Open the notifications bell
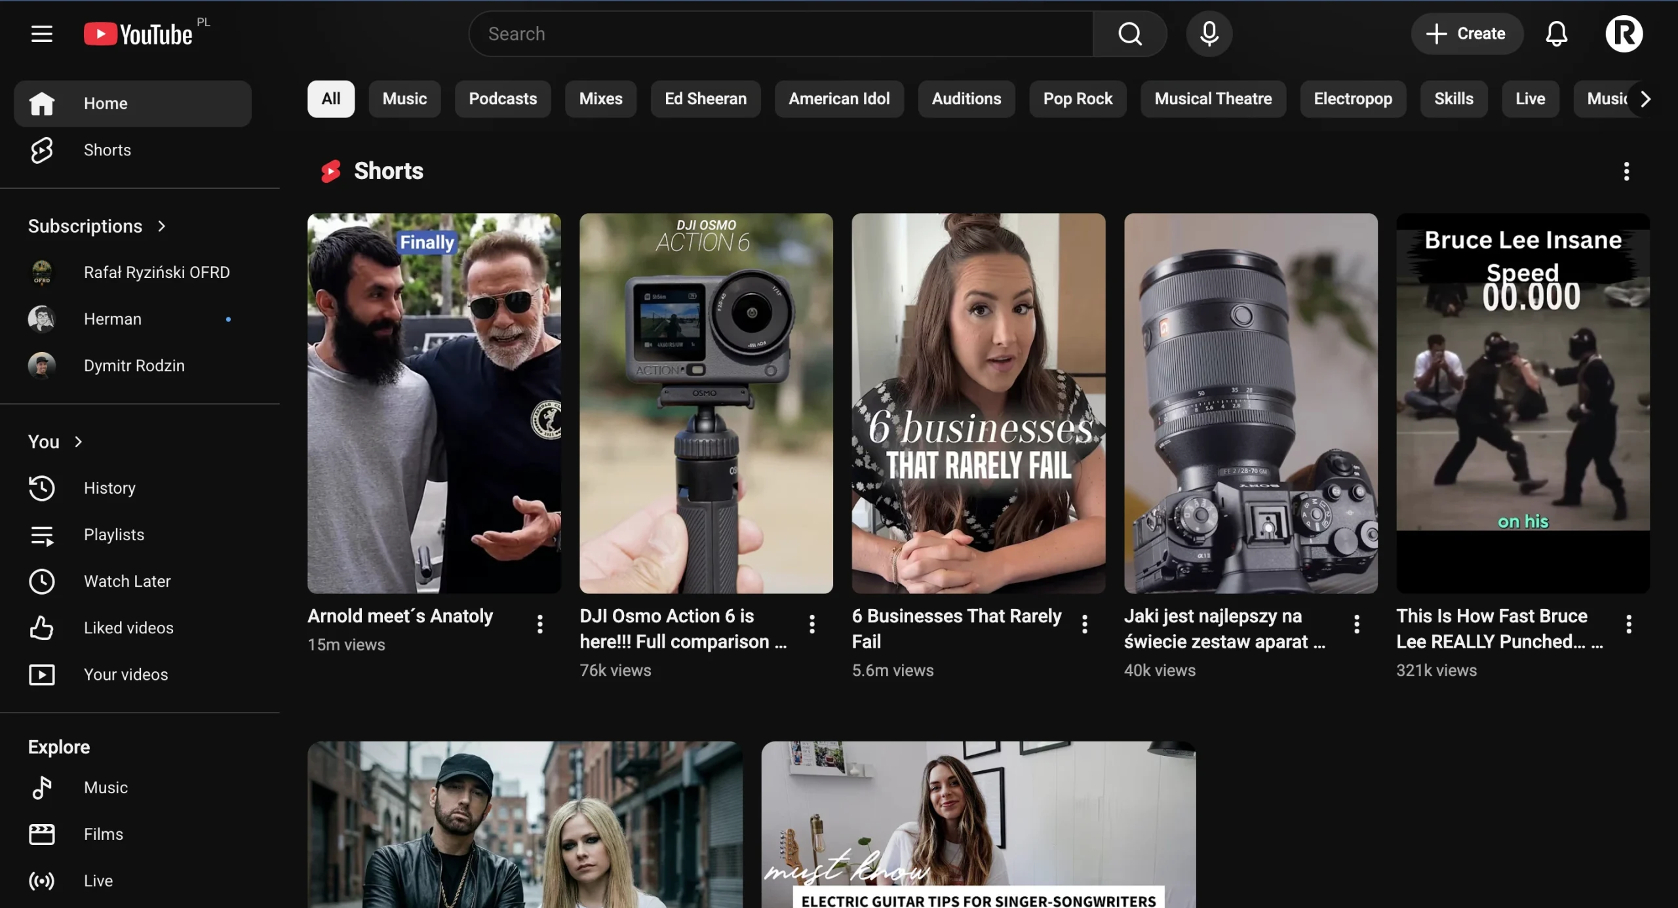The height and width of the screenshot is (908, 1678). [x=1556, y=33]
